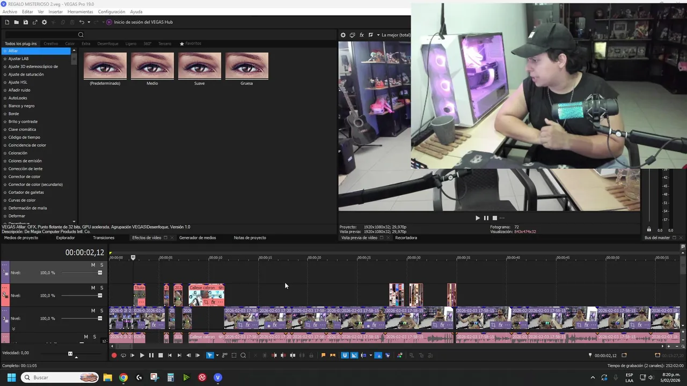Adjust track 2 Nivel slider handle
687x386 pixels.
point(100,295)
